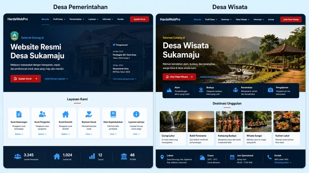The width and height of the screenshot is (309, 173).
Task: Open the Curug Luhur waterfall thumbnail
Action: click(173, 121)
